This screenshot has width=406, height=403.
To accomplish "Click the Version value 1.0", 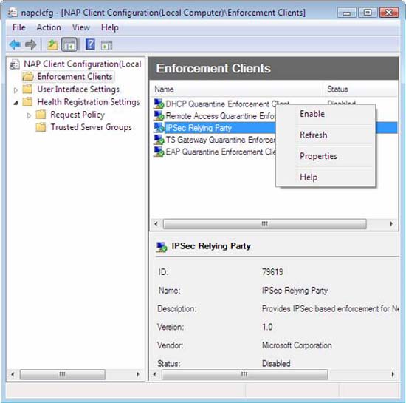I will 267,327.
